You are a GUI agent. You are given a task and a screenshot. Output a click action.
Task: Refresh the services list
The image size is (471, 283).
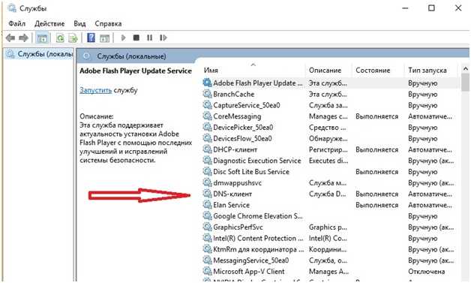[60, 38]
